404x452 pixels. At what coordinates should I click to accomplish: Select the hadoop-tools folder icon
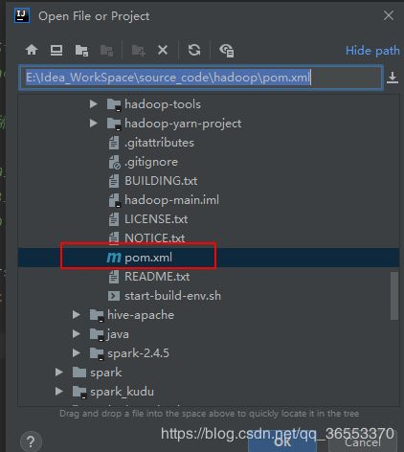(x=114, y=104)
